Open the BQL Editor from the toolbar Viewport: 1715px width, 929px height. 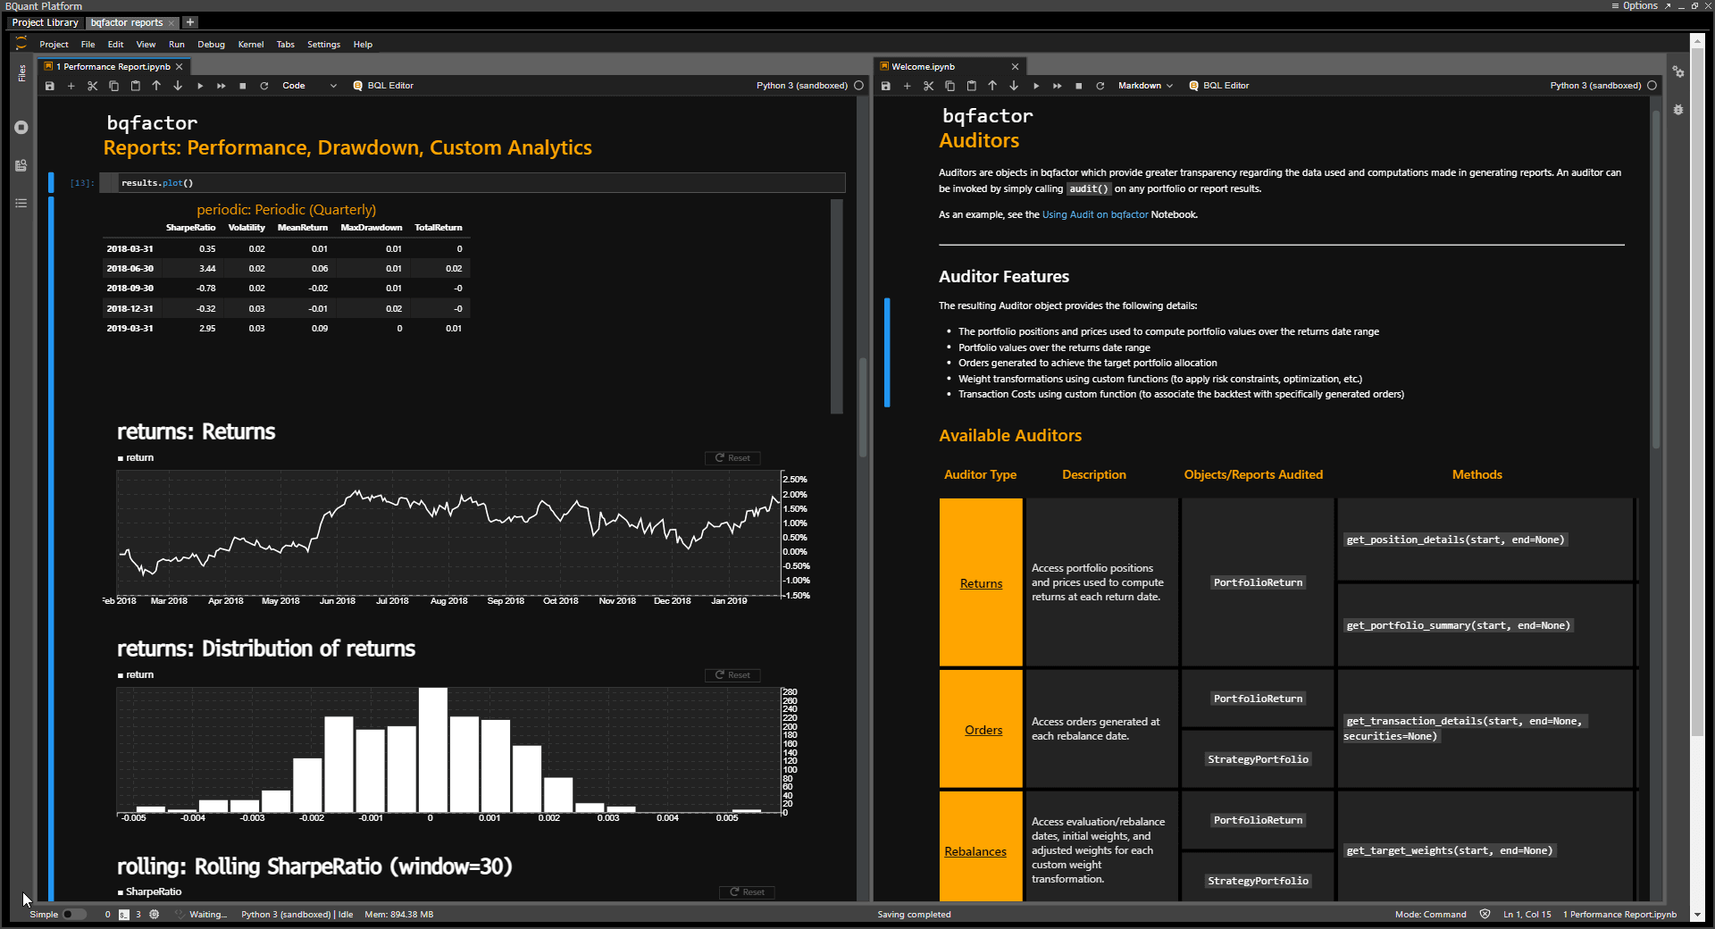pyautogui.click(x=383, y=86)
